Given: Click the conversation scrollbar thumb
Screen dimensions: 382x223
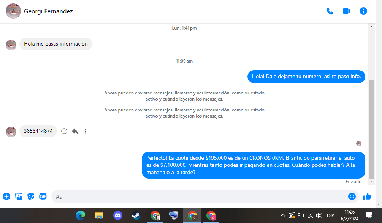Looking at the screenshot, I should pos(371,129).
